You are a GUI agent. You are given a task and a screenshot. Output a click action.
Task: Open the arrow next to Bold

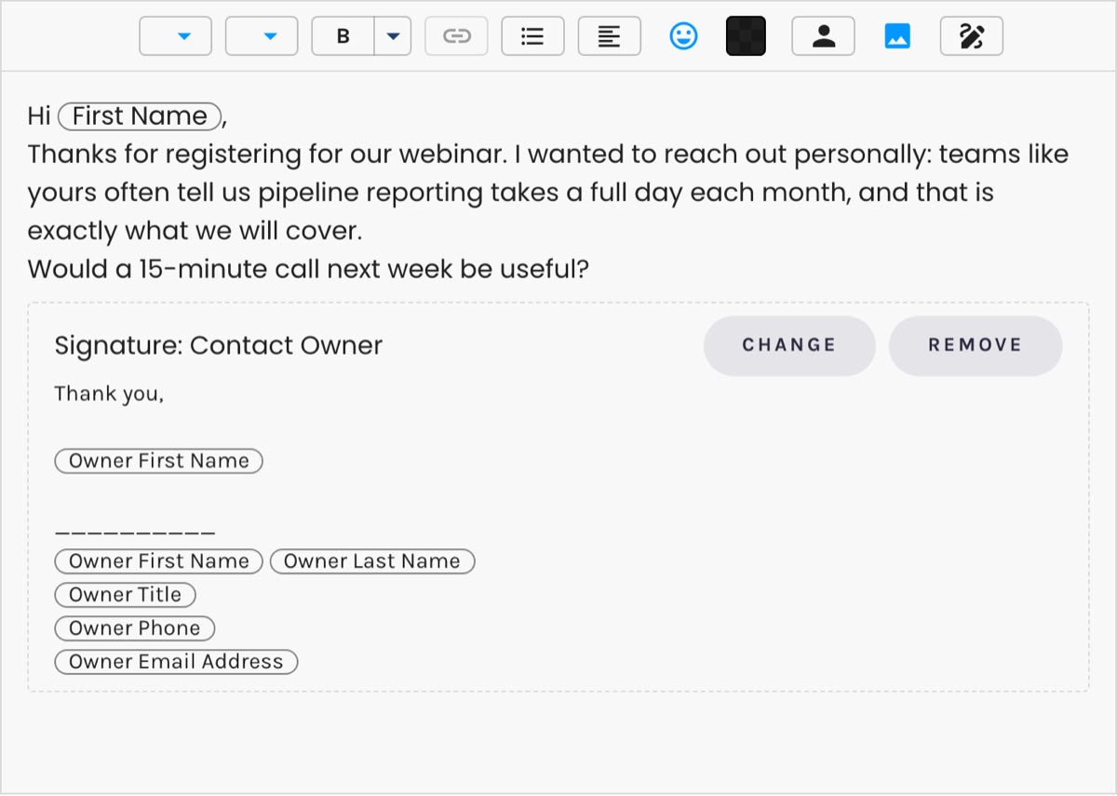(x=393, y=36)
